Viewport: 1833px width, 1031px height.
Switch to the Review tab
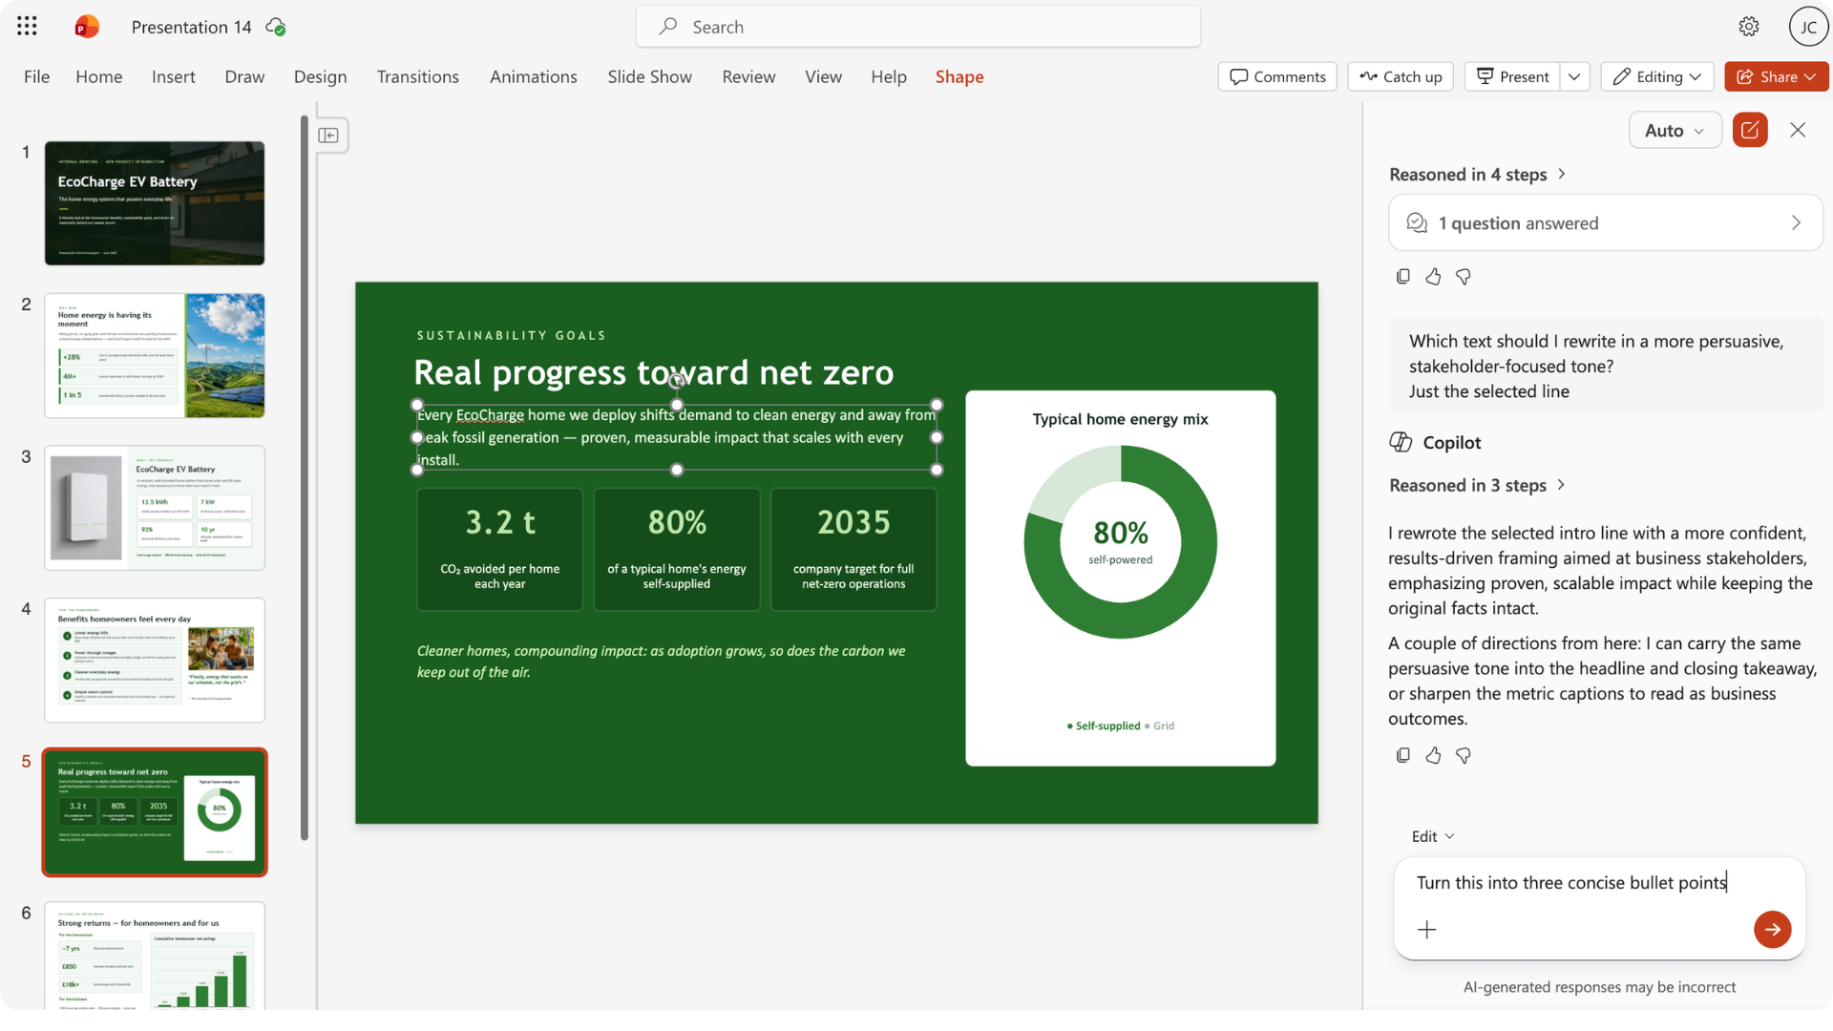(748, 76)
